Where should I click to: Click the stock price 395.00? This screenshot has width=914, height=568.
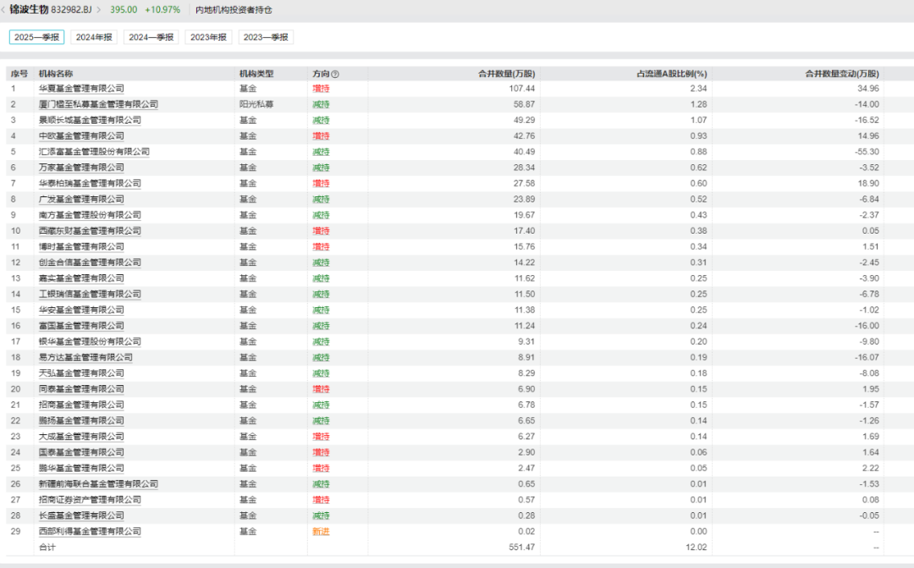click(x=124, y=10)
